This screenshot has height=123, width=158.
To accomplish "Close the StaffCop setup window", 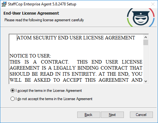I will pos(153,4).
